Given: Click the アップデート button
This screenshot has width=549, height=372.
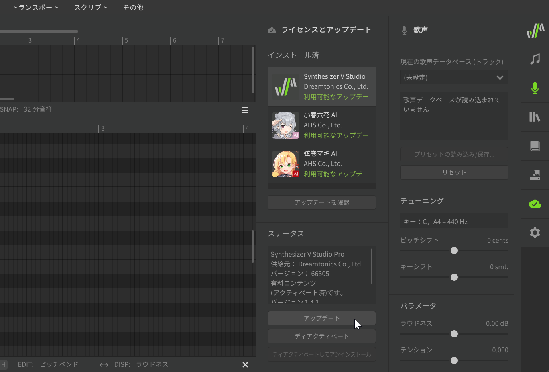Looking at the screenshot, I should (322, 318).
